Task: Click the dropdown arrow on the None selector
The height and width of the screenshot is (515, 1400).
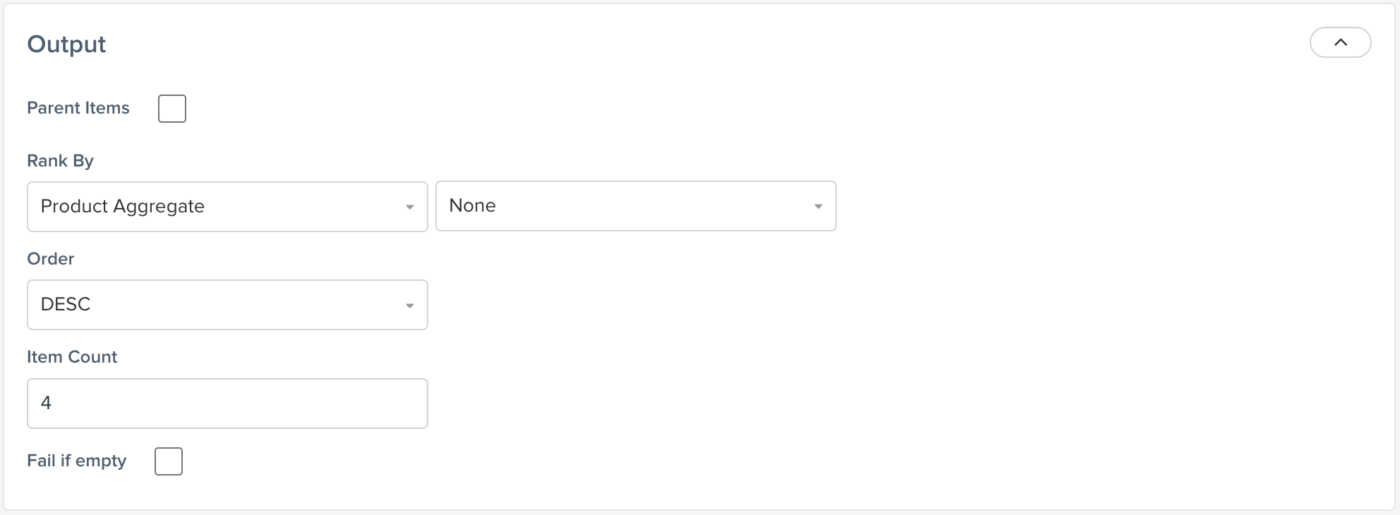Action: click(818, 206)
